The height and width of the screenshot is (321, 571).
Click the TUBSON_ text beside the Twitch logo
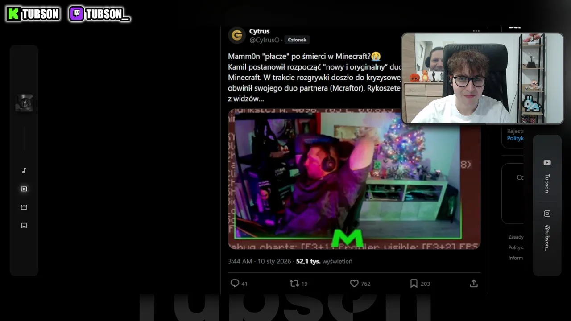coord(107,14)
